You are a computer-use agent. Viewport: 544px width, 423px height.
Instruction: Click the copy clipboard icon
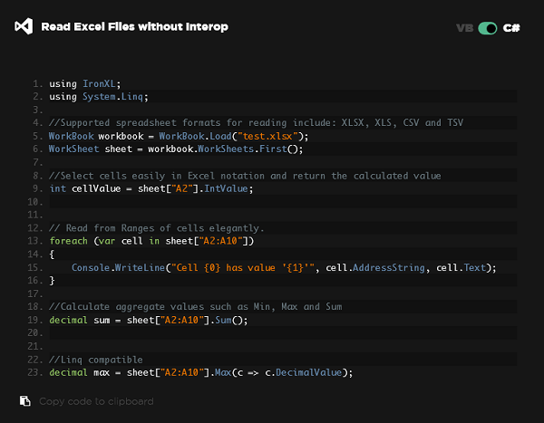click(x=24, y=401)
